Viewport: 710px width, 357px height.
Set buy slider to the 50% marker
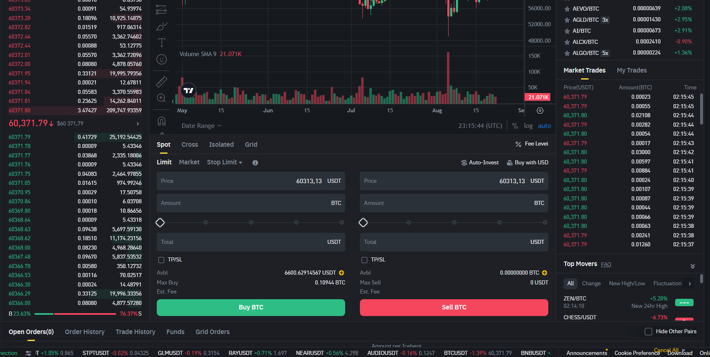point(251,223)
